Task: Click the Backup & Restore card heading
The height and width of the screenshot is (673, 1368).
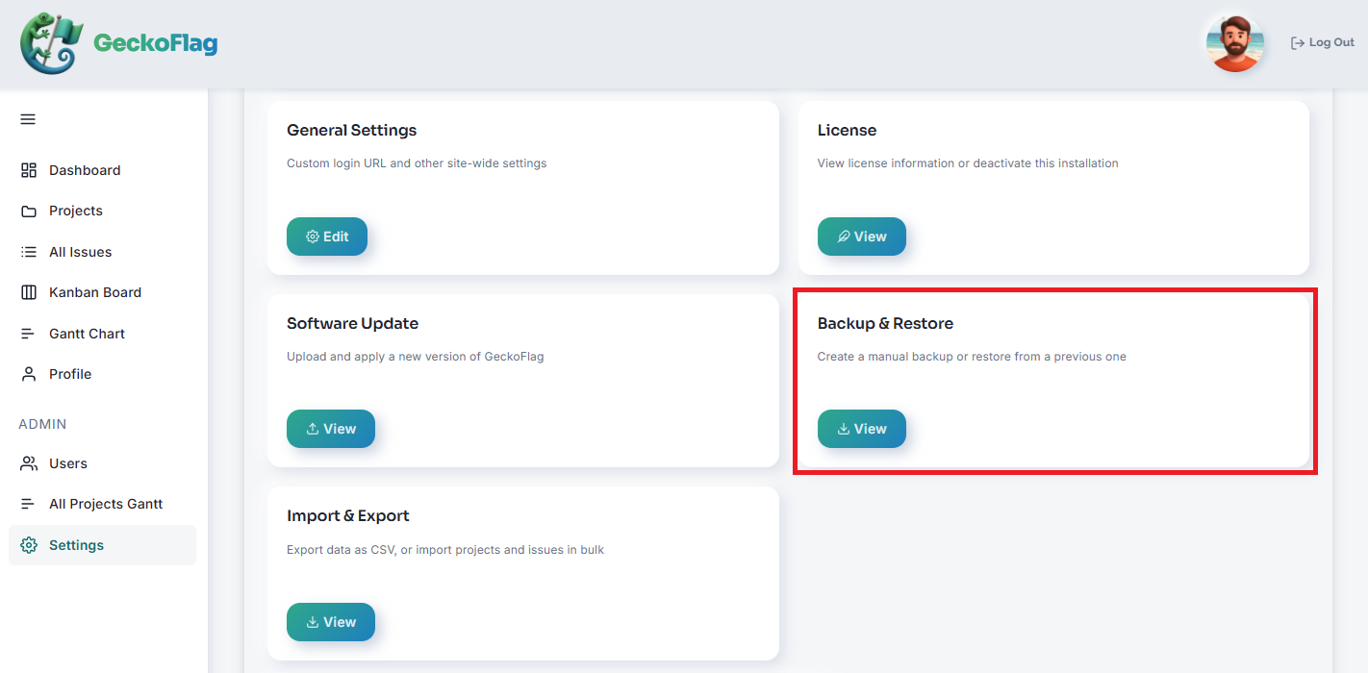Action: point(886,323)
